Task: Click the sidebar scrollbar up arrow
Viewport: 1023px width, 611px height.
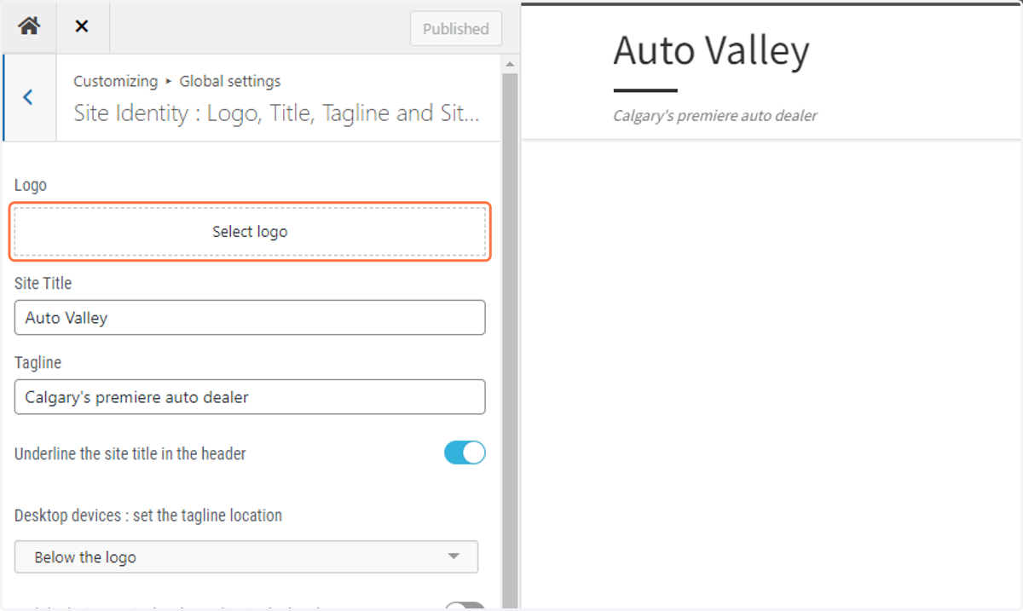Action: click(510, 65)
